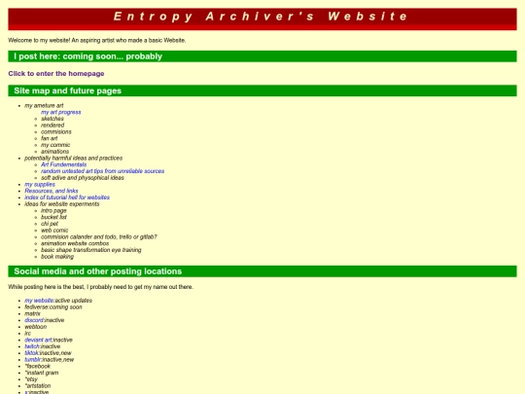525x394 pixels.
Task: Click the 'my commic' list item
Action: (55, 145)
